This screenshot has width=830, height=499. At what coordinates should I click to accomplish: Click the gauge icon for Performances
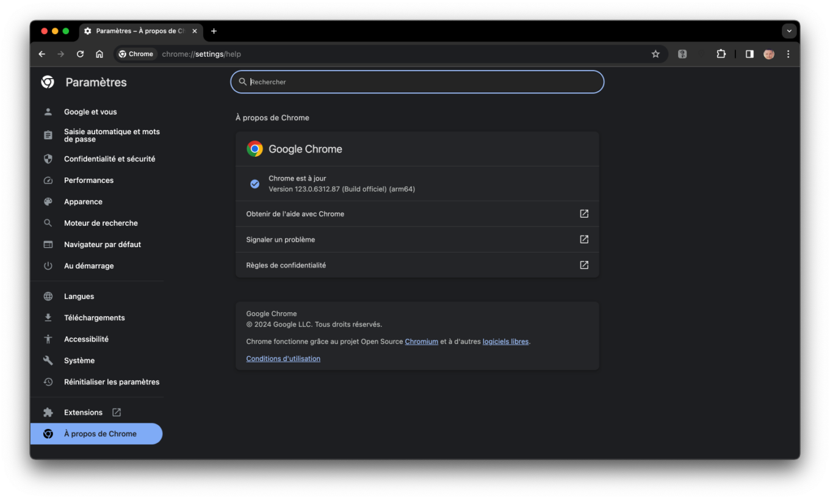pyautogui.click(x=48, y=180)
